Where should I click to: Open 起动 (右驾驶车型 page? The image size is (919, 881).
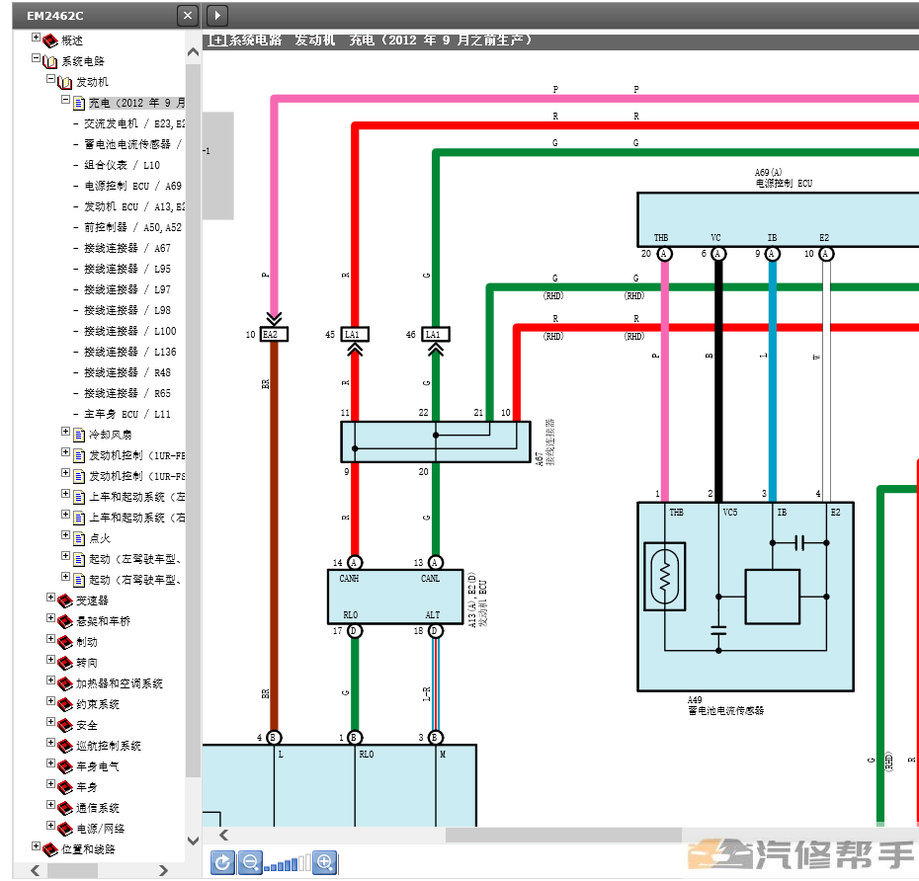click(135, 580)
